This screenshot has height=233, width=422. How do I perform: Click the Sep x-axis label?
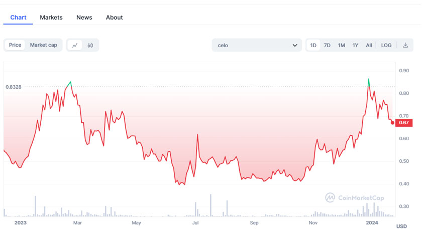(254, 223)
